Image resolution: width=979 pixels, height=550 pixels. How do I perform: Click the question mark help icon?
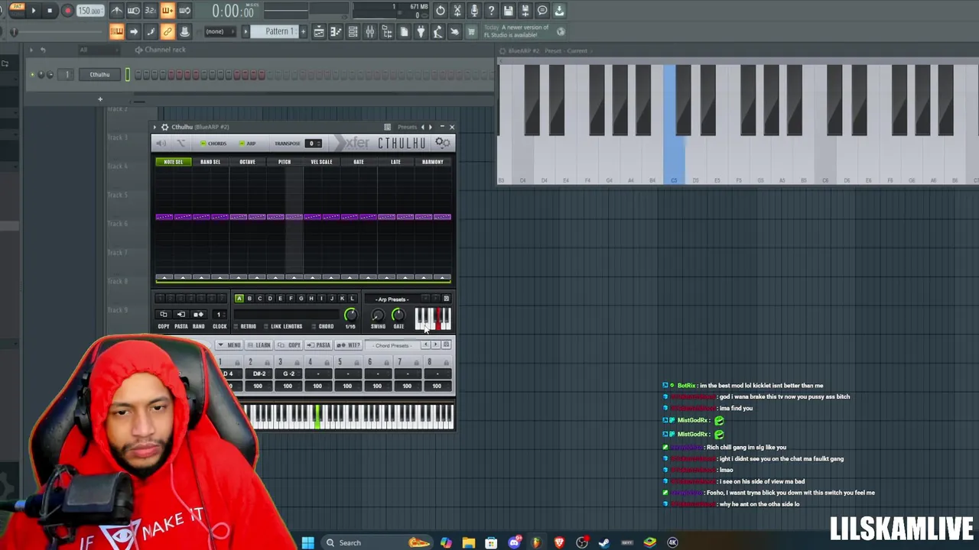491,11
